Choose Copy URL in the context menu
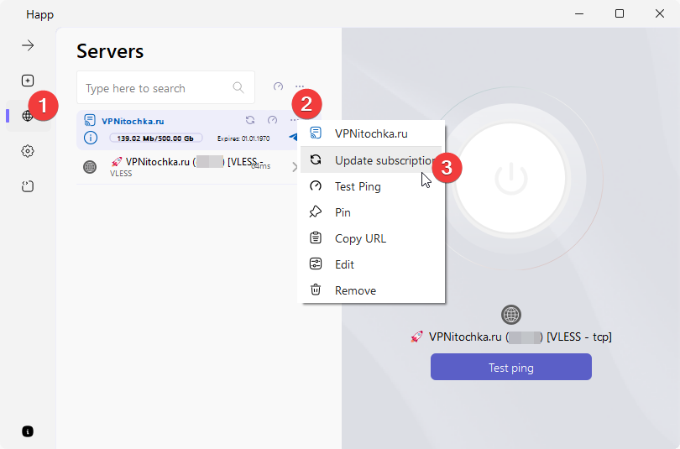Image resolution: width=680 pixels, height=449 pixels. click(x=371, y=238)
